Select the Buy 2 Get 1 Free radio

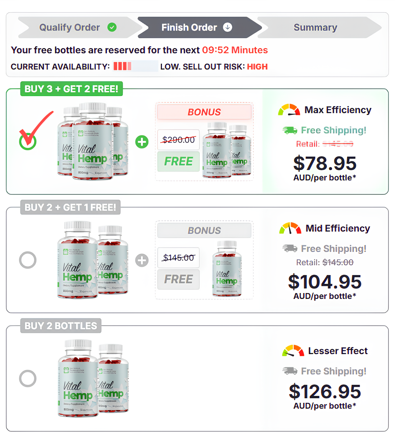tap(28, 260)
